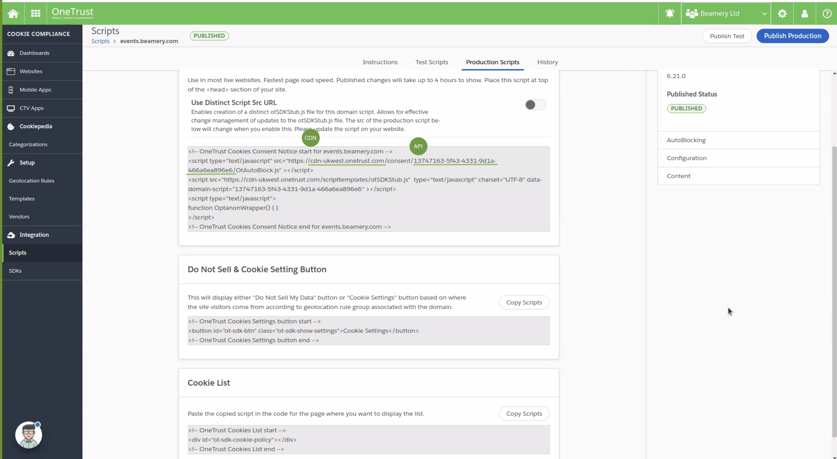The height and width of the screenshot is (459, 837).
Task: Click the Integration cloud icon
Action: [x=11, y=235]
